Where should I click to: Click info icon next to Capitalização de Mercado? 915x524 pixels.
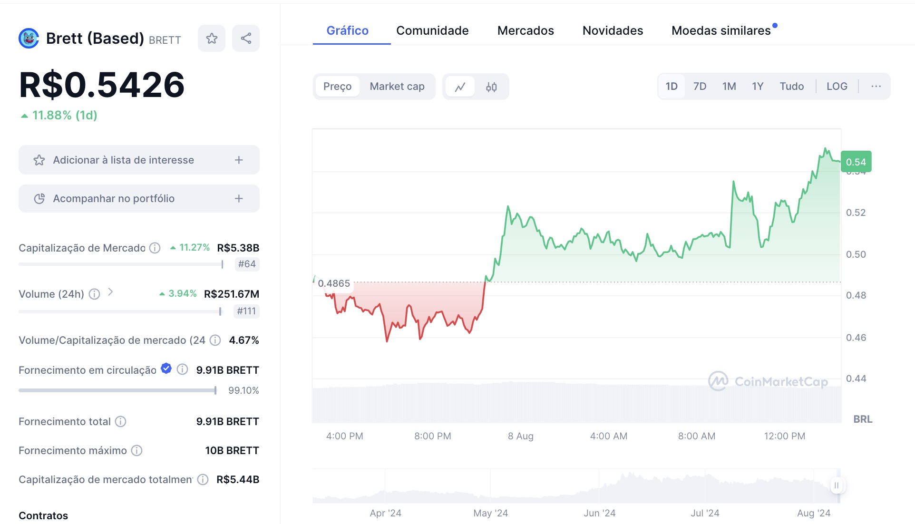click(x=155, y=248)
